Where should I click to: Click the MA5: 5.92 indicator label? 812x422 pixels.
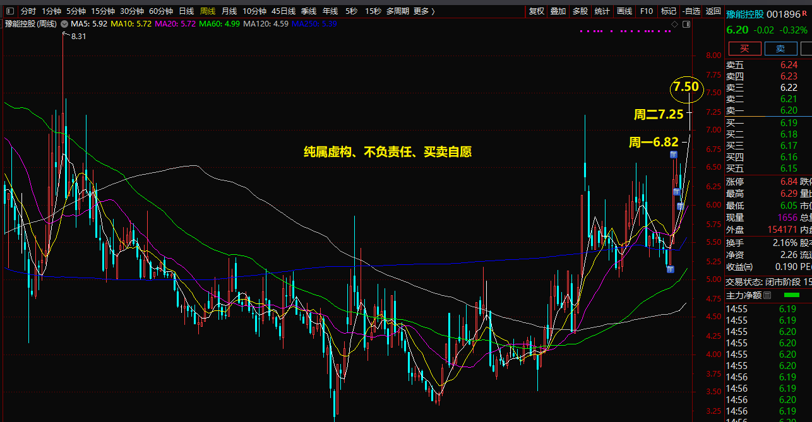tap(89, 24)
